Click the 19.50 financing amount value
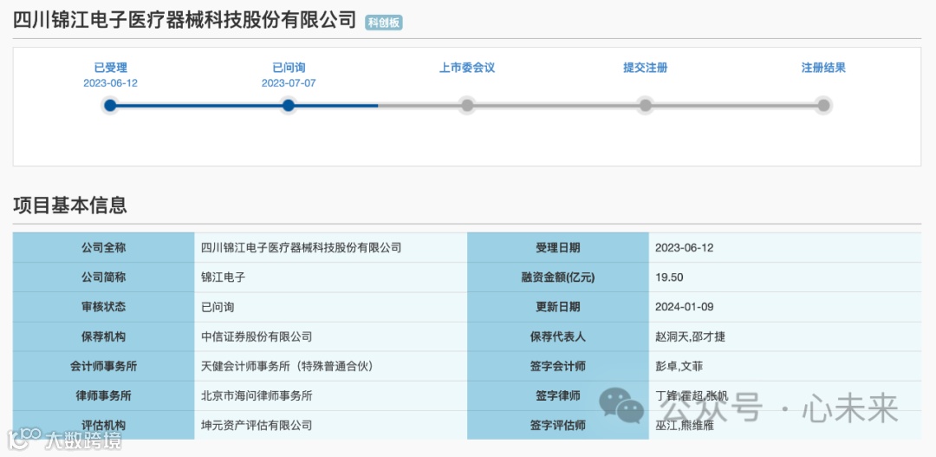 (x=669, y=277)
